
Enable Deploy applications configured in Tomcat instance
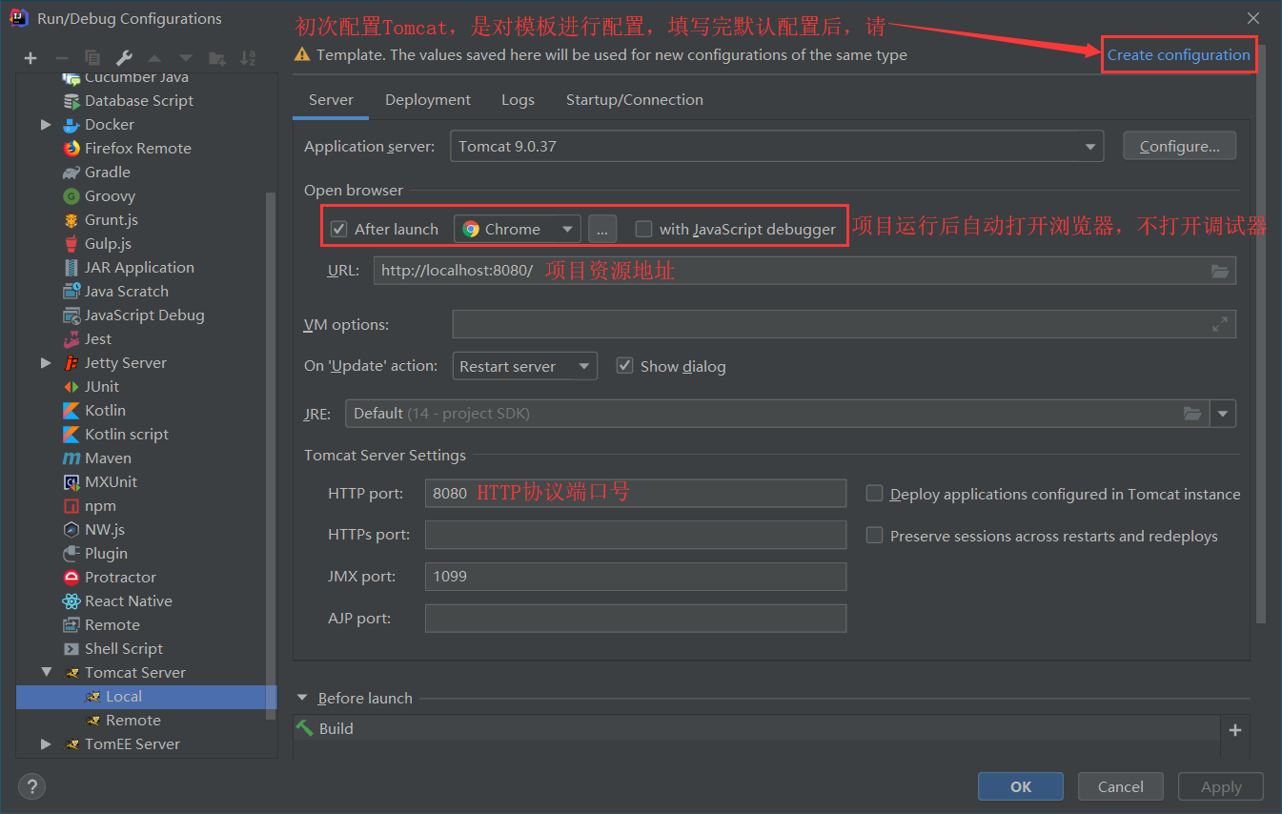(874, 494)
